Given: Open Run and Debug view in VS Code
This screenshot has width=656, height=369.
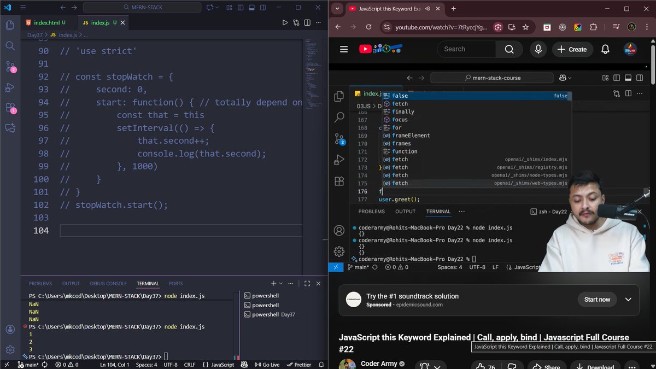Looking at the screenshot, I should [x=10, y=87].
